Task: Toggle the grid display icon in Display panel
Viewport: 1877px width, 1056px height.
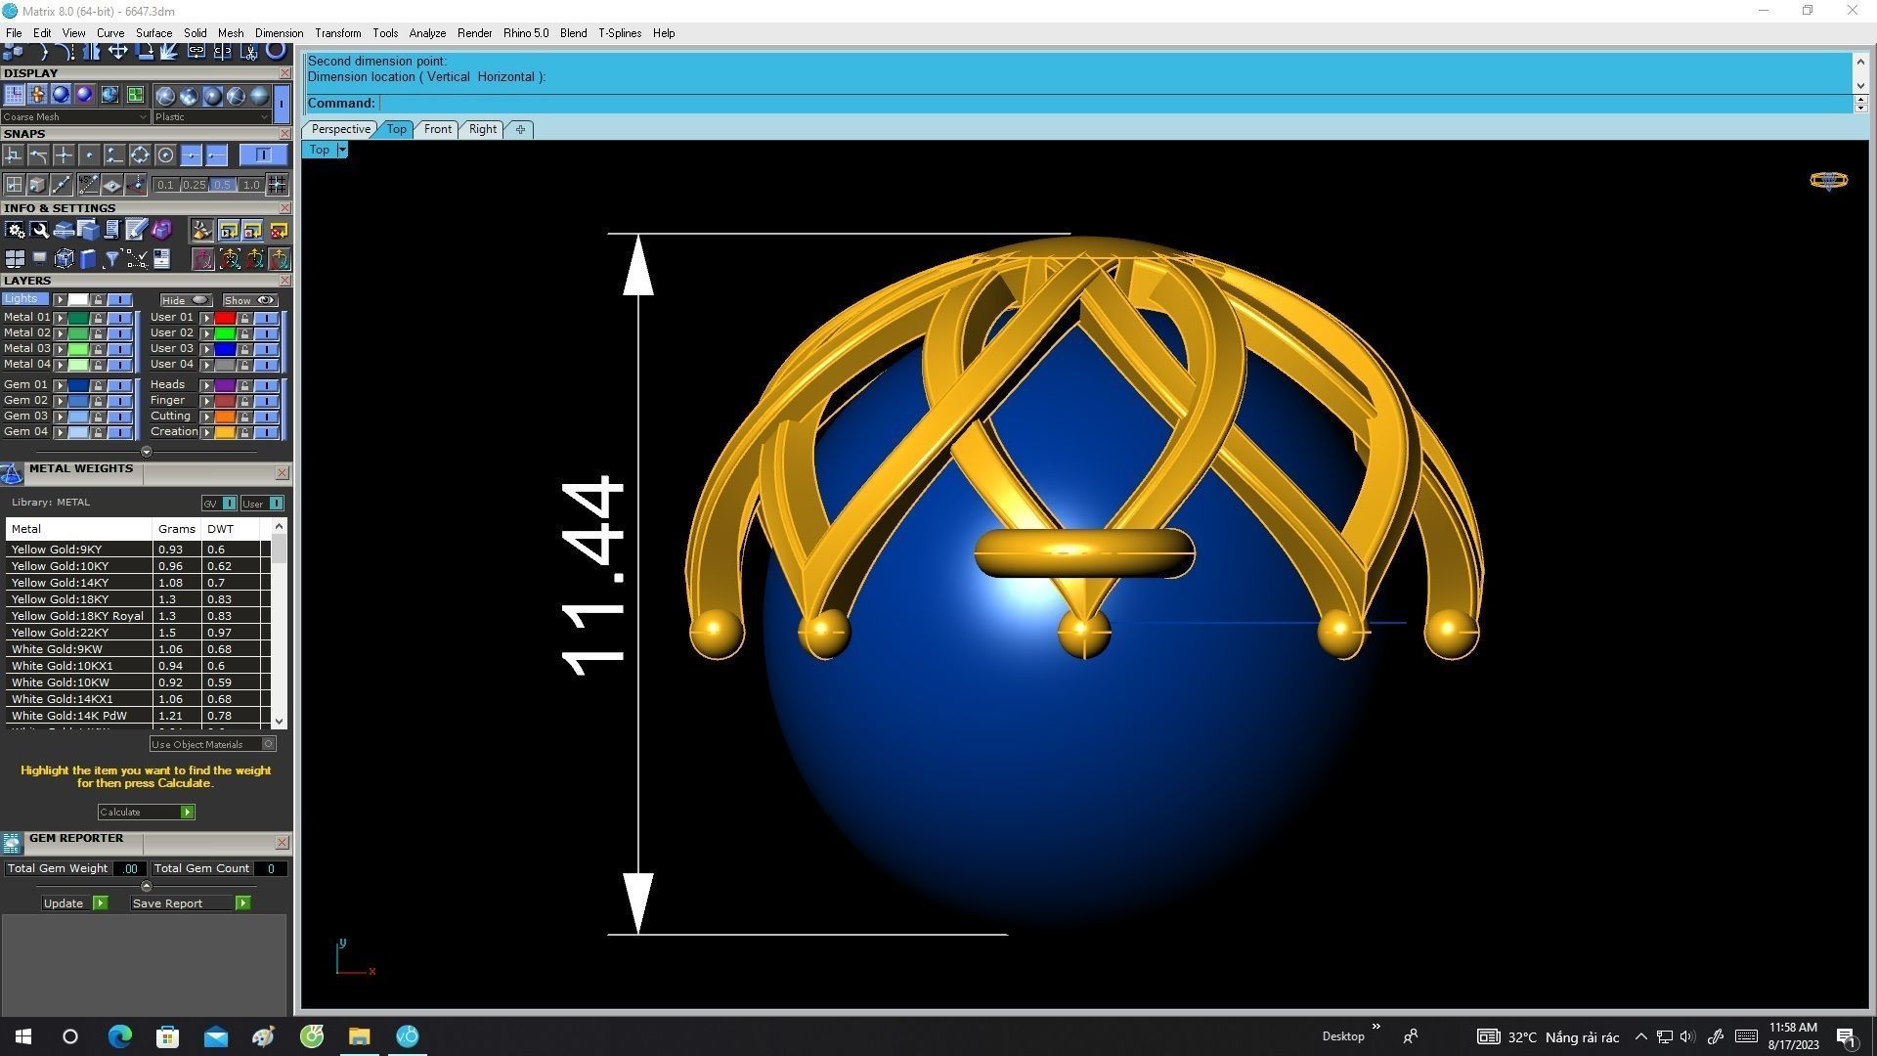Action: click(x=14, y=95)
